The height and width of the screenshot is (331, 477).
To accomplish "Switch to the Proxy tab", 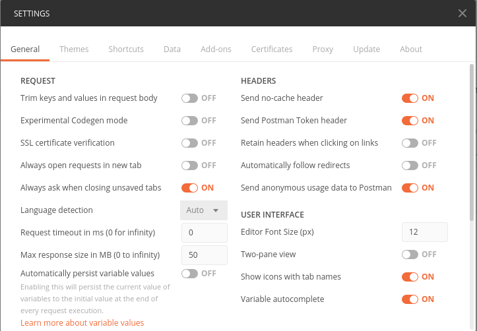I will pos(323,49).
